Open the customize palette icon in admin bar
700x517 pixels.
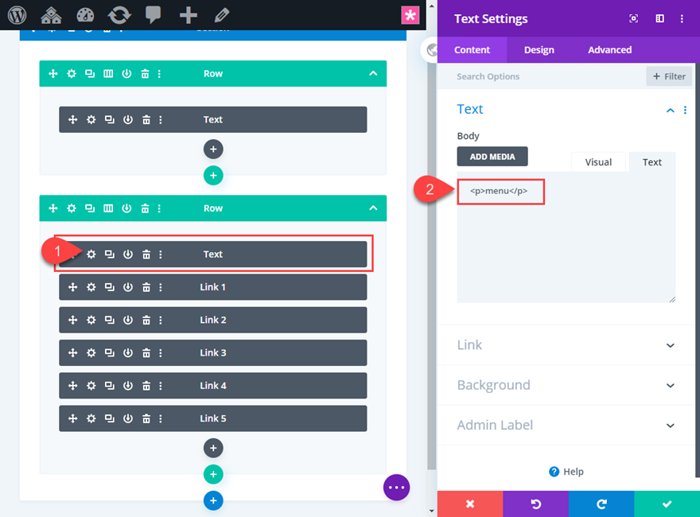85,15
